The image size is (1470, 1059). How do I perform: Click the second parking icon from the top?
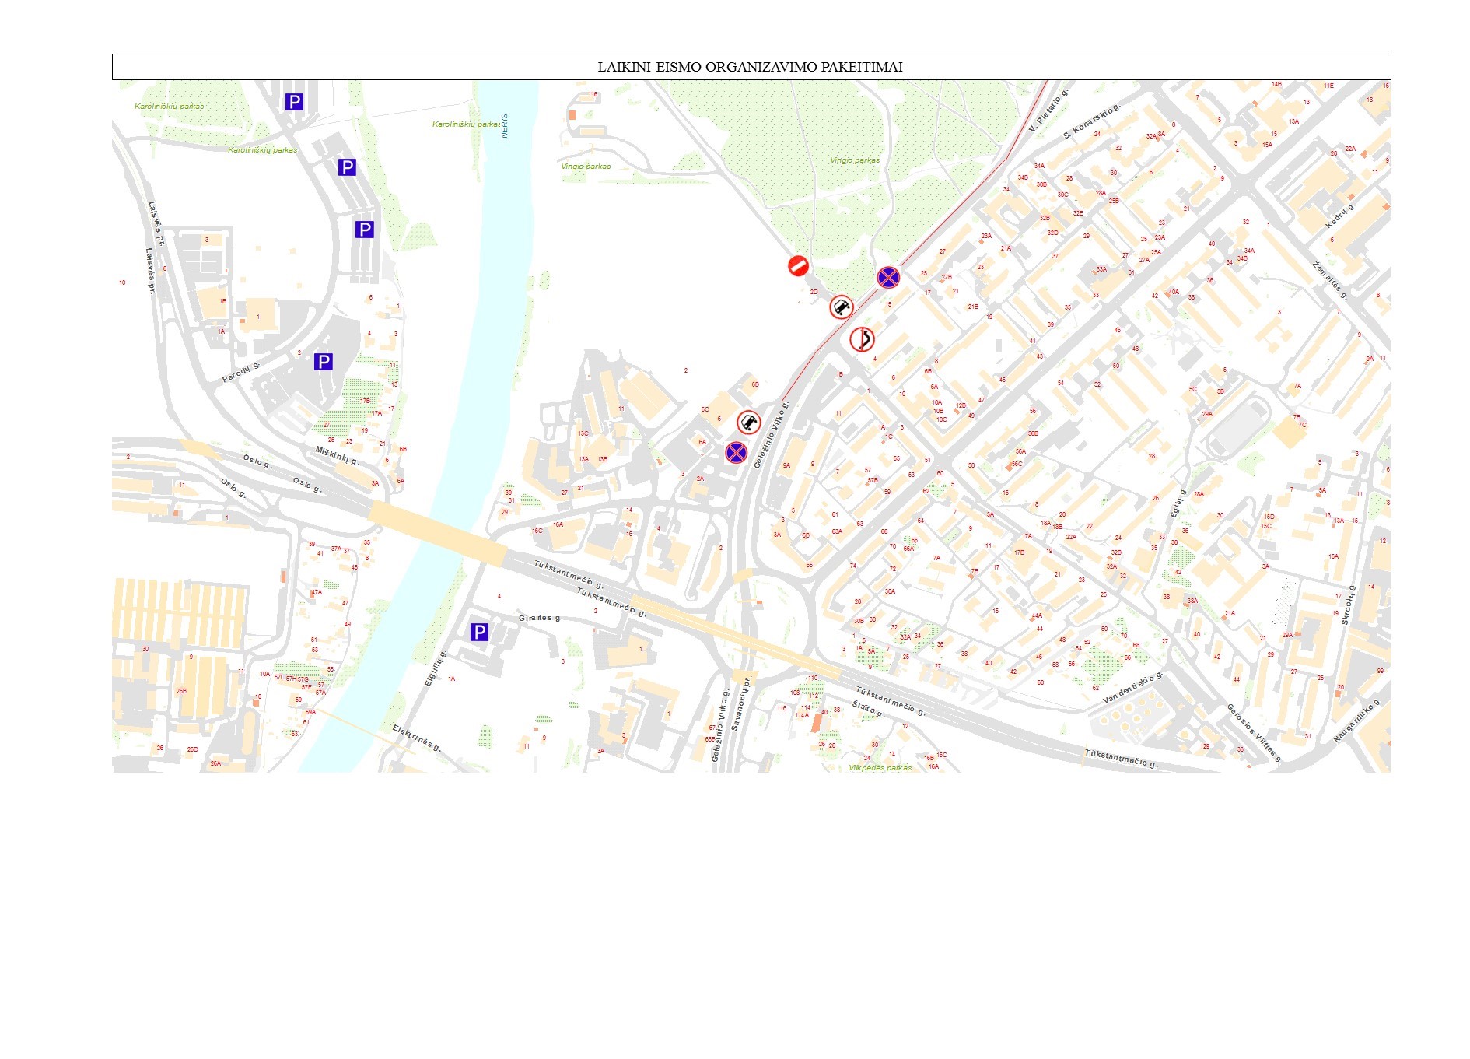click(347, 167)
